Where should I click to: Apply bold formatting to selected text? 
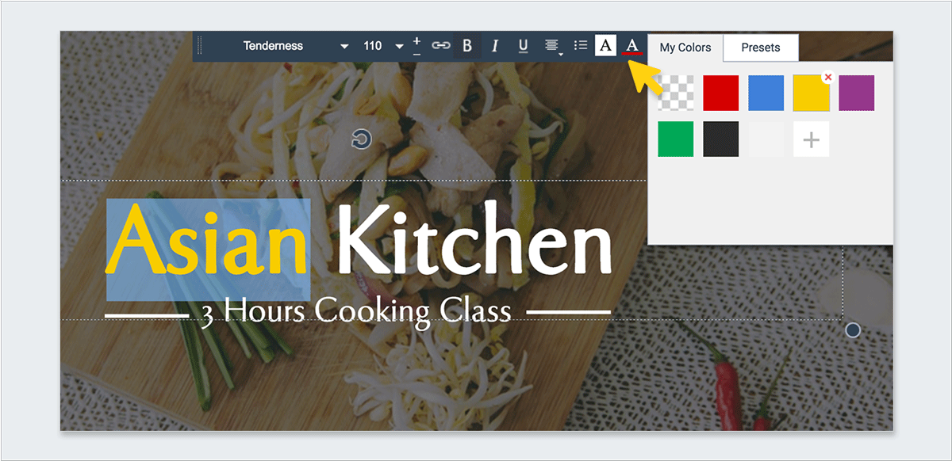466,45
